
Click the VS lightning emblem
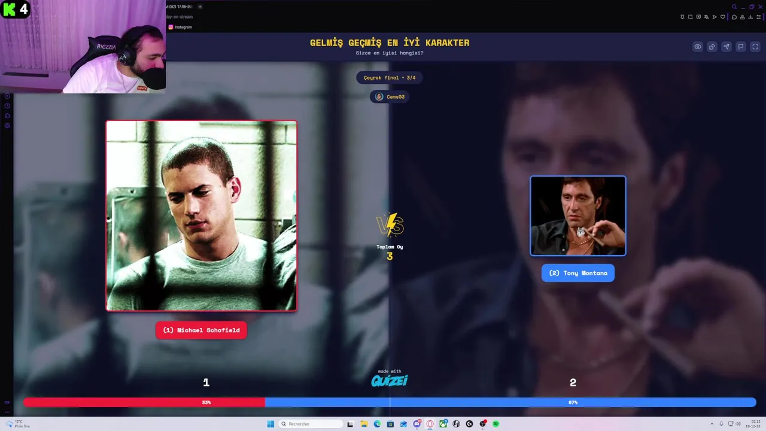click(x=390, y=226)
